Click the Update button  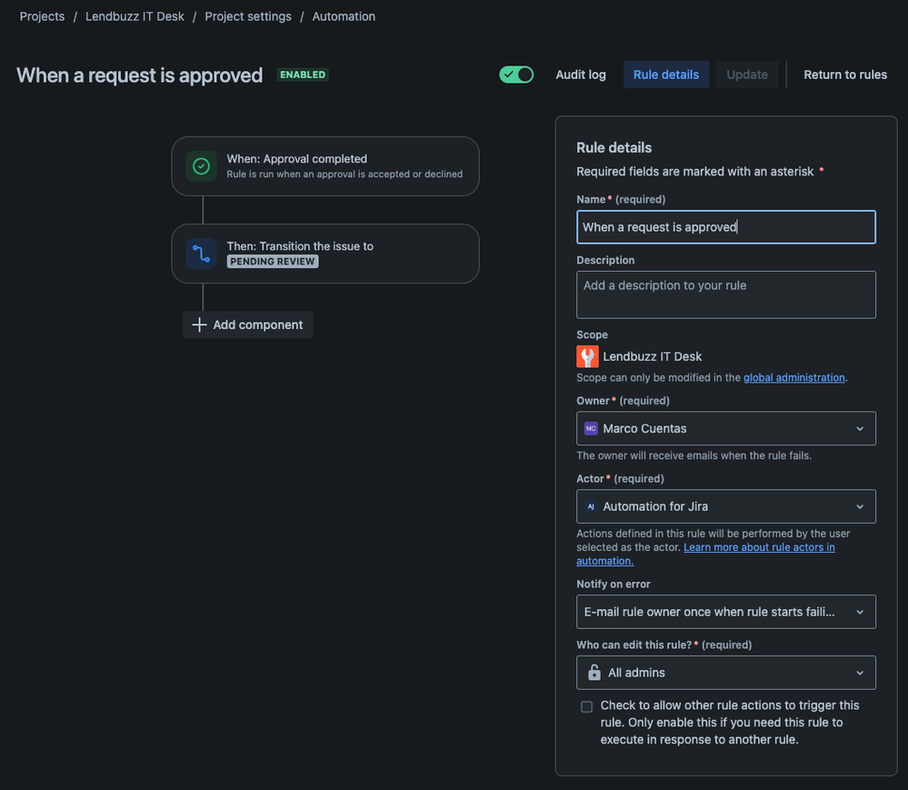[x=747, y=75]
